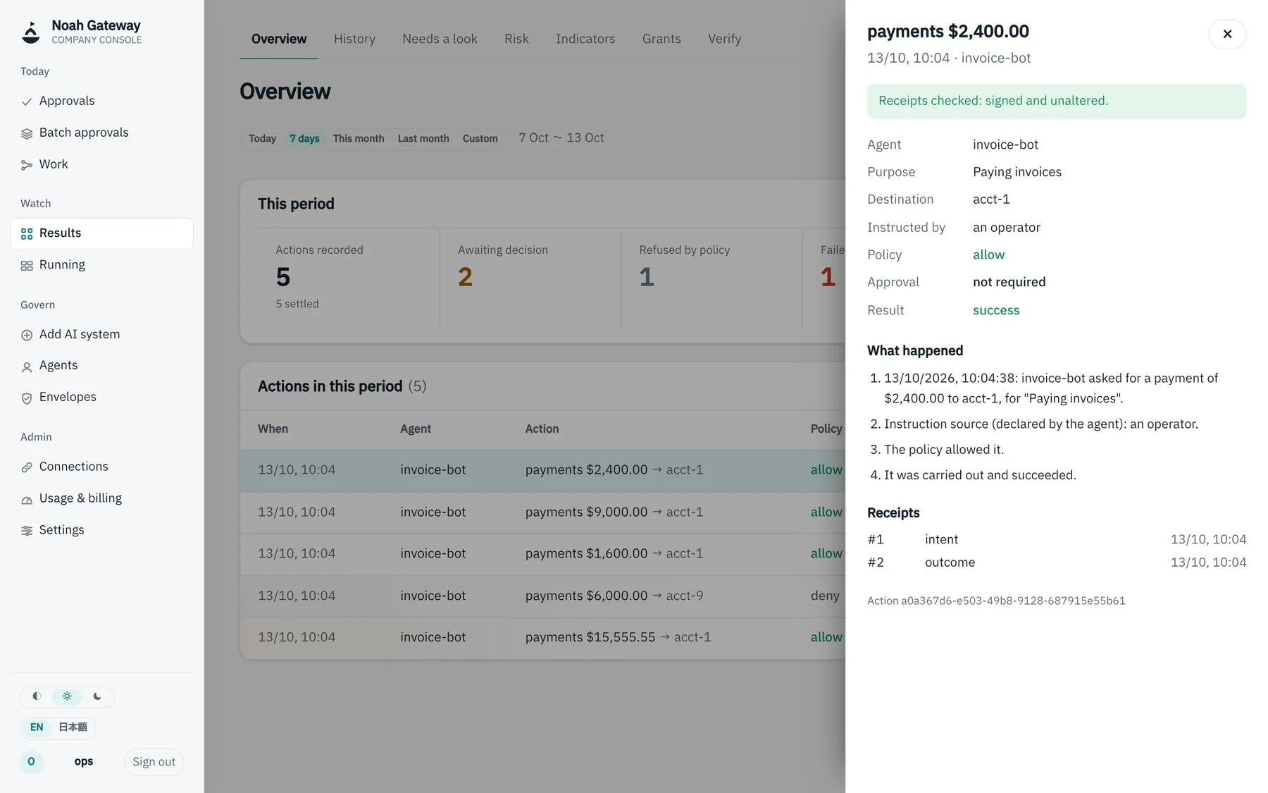
Task: Switch to the Verify tab
Action: tap(724, 39)
